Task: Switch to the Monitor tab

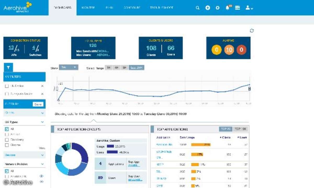Action: pos(88,8)
